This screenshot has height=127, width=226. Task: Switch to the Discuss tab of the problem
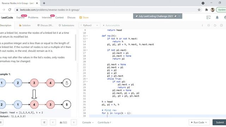pyautogui.click(x=45, y=25)
